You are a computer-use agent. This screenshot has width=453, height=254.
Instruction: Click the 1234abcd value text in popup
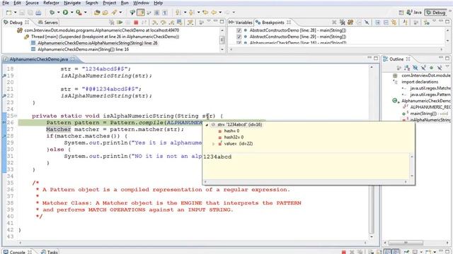(217, 157)
